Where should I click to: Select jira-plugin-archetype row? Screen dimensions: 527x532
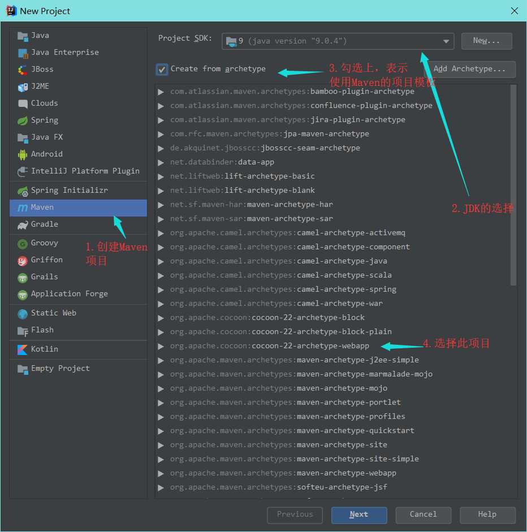tap(332, 120)
